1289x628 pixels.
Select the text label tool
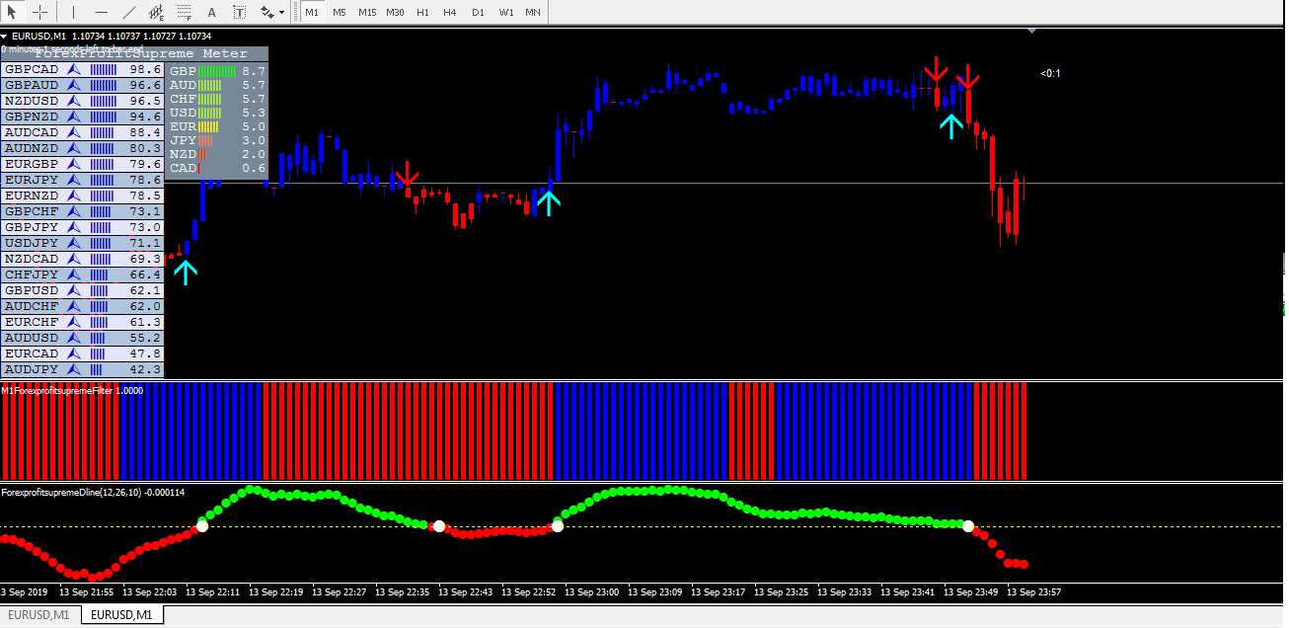click(238, 12)
